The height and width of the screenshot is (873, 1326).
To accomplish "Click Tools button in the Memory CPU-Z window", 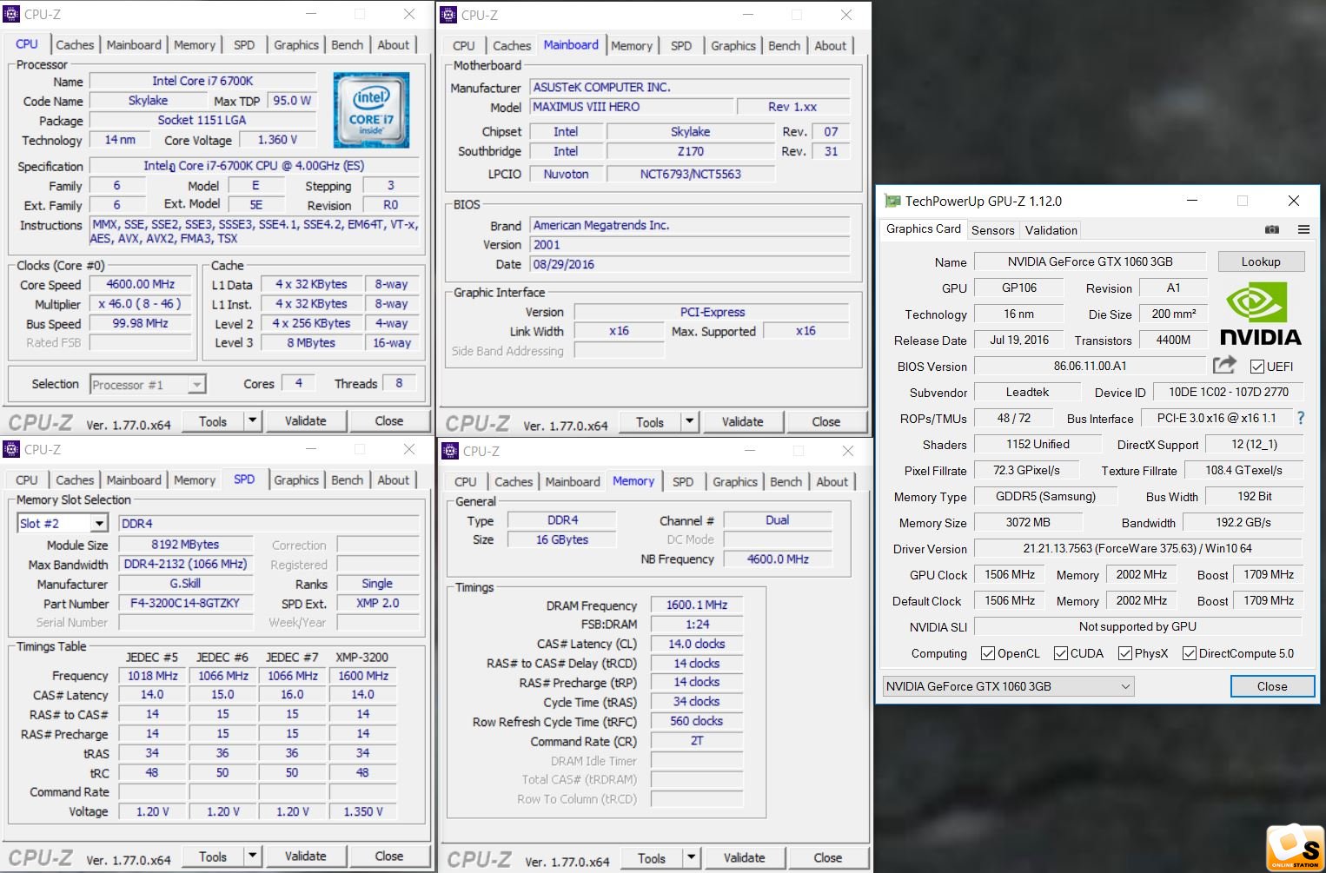I will tap(652, 858).
